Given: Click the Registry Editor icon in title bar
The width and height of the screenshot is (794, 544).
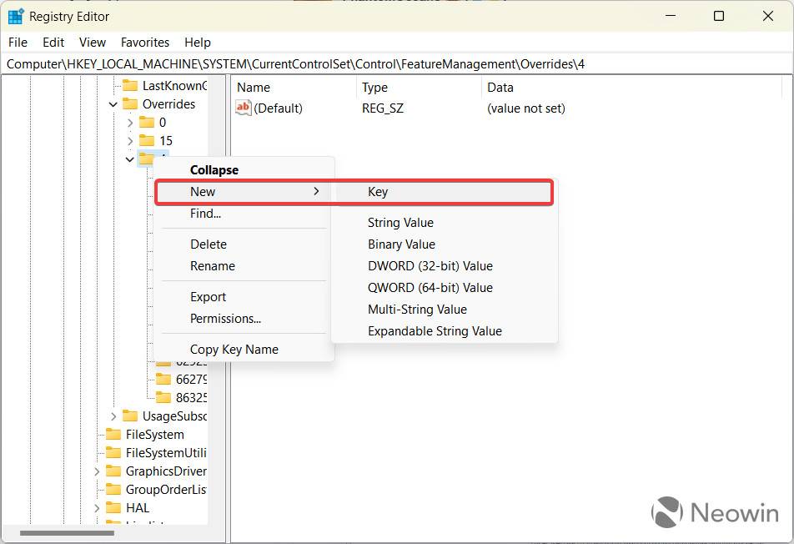Looking at the screenshot, I should point(14,16).
